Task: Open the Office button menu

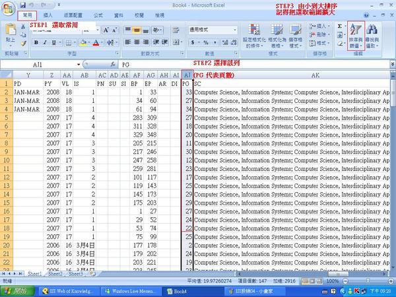Action: point(8,8)
